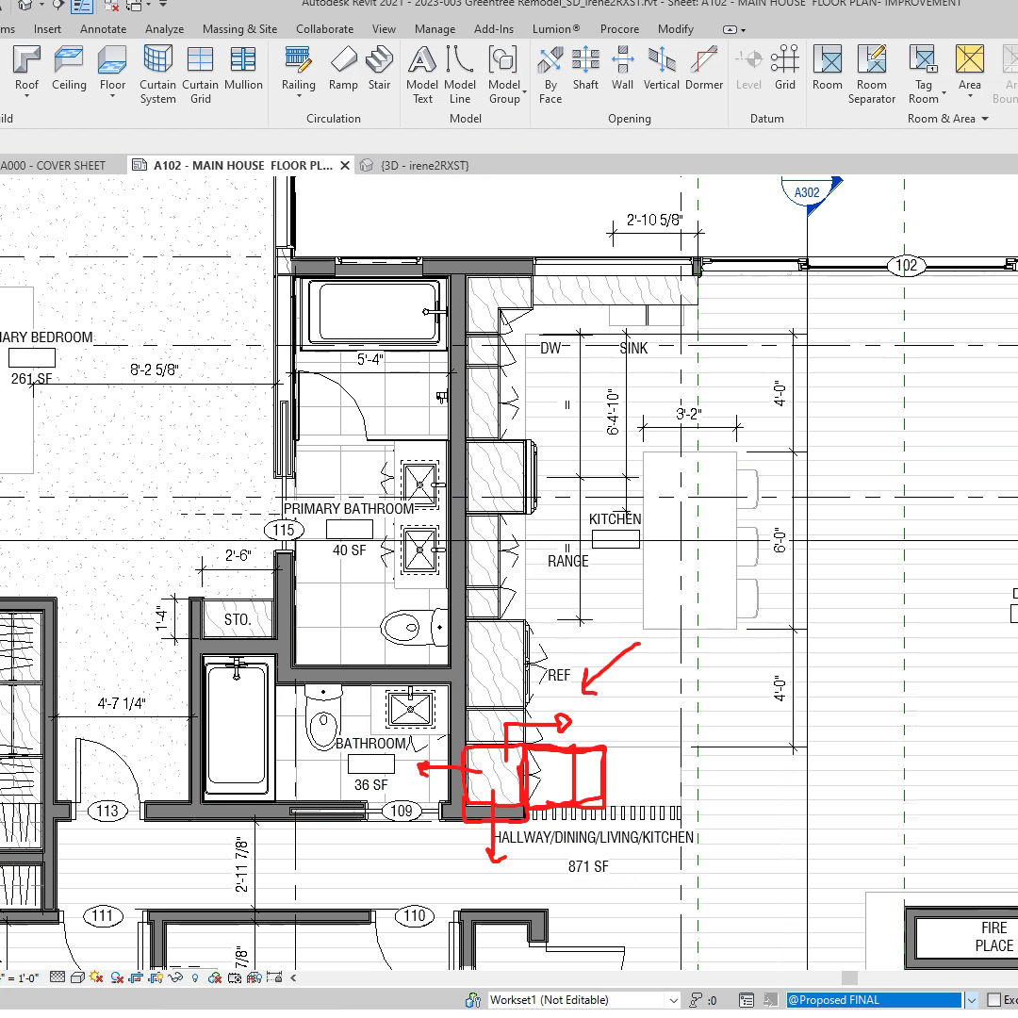Open the Curtain System tool

click(x=157, y=71)
